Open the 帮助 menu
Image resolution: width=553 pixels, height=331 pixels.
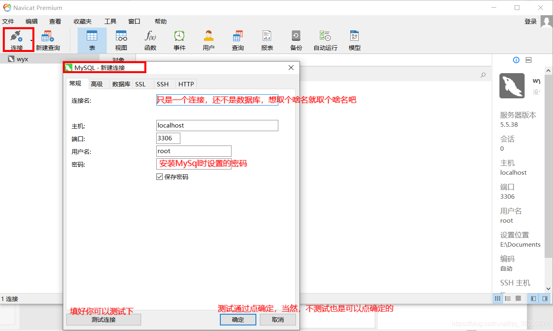[x=161, y=22]
